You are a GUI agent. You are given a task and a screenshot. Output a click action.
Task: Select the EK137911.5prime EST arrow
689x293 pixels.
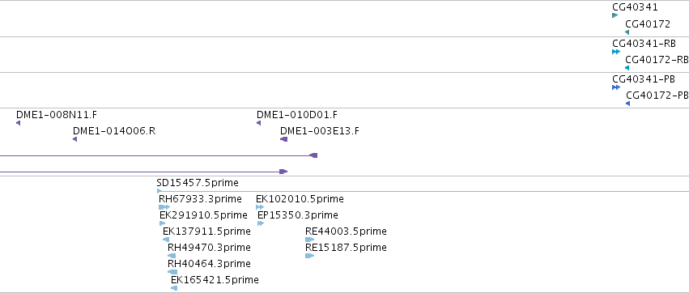pyautogui.click(x=166, y=240)
